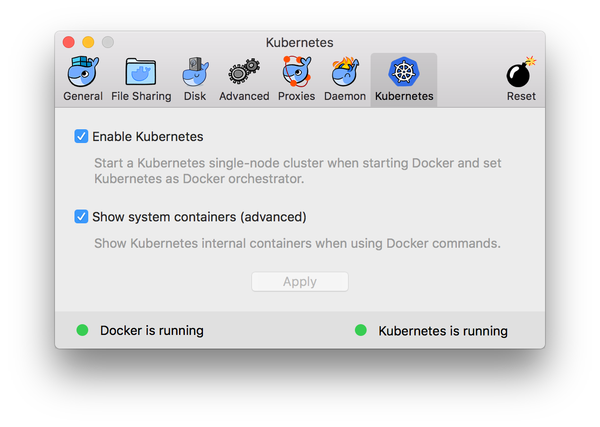Click the Apply button
Viewport: 600px width, 427px height.
[x=300, y=282]
